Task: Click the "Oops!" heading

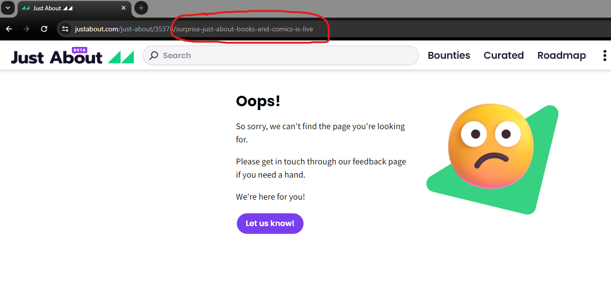Action: point(258,101)
